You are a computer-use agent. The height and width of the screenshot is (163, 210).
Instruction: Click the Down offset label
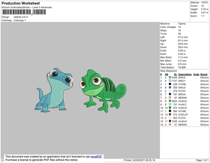click(x=163, y=47)
